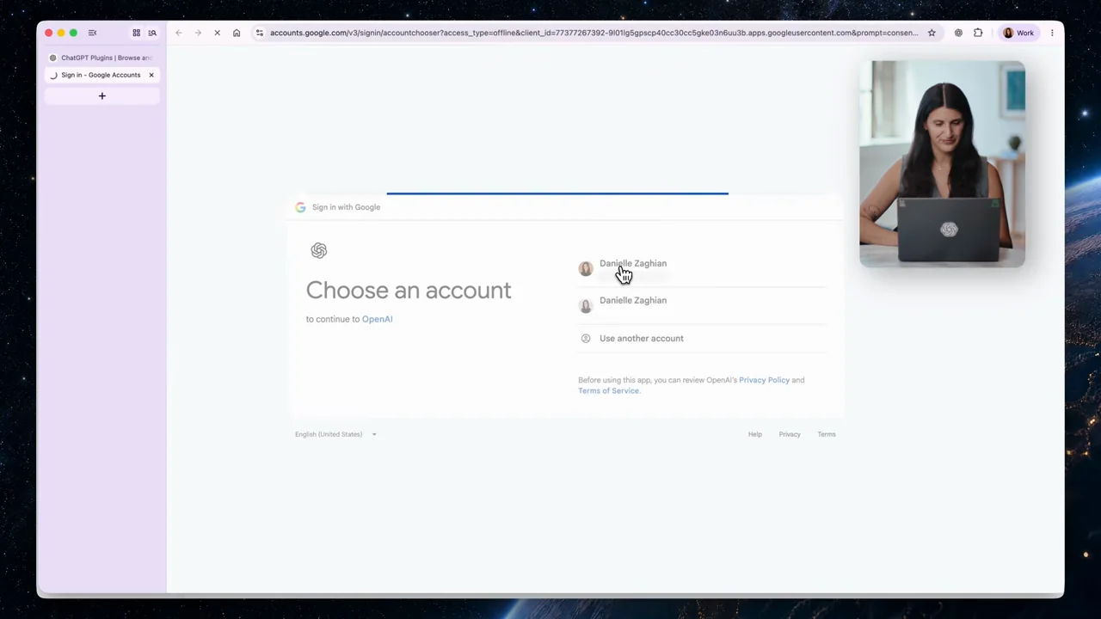Open the browser three-dot menu
This screenshot has height=619, width=1101.
coord(1052,33)
